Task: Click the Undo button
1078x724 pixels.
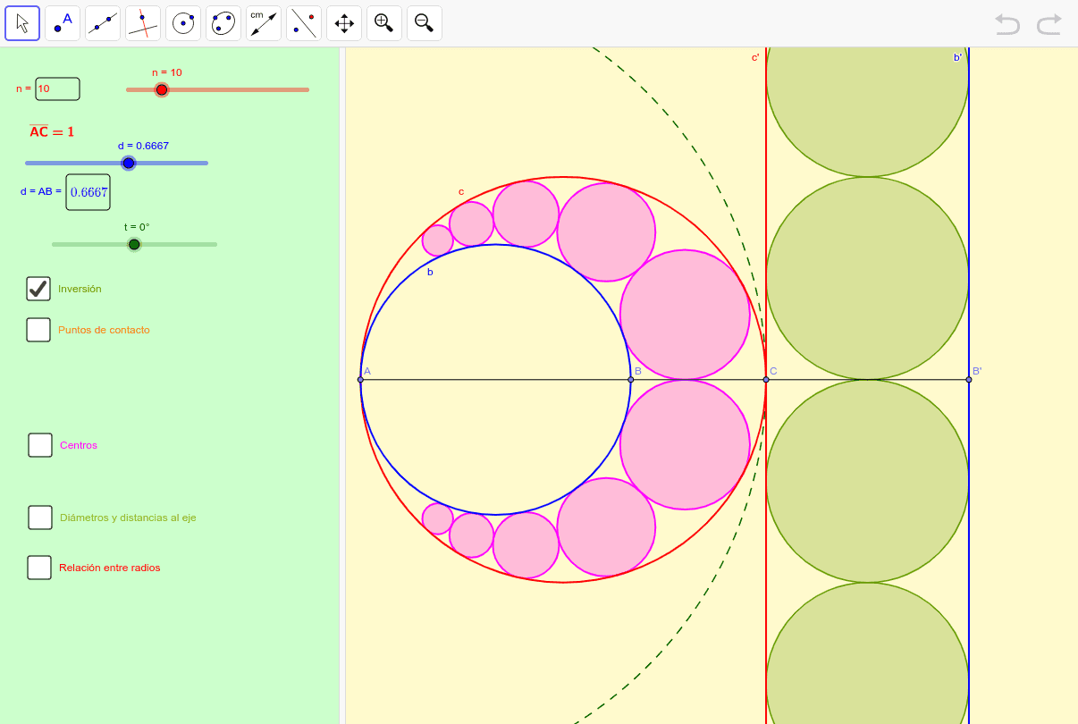Action: click(1006, 25)
